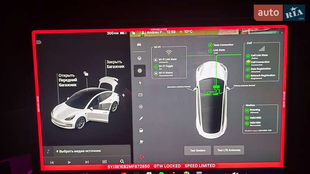Tap the Wi-Fi signal icon in Wi-Fi panel
Screen dimensions: 310x174
click(169, 53)
